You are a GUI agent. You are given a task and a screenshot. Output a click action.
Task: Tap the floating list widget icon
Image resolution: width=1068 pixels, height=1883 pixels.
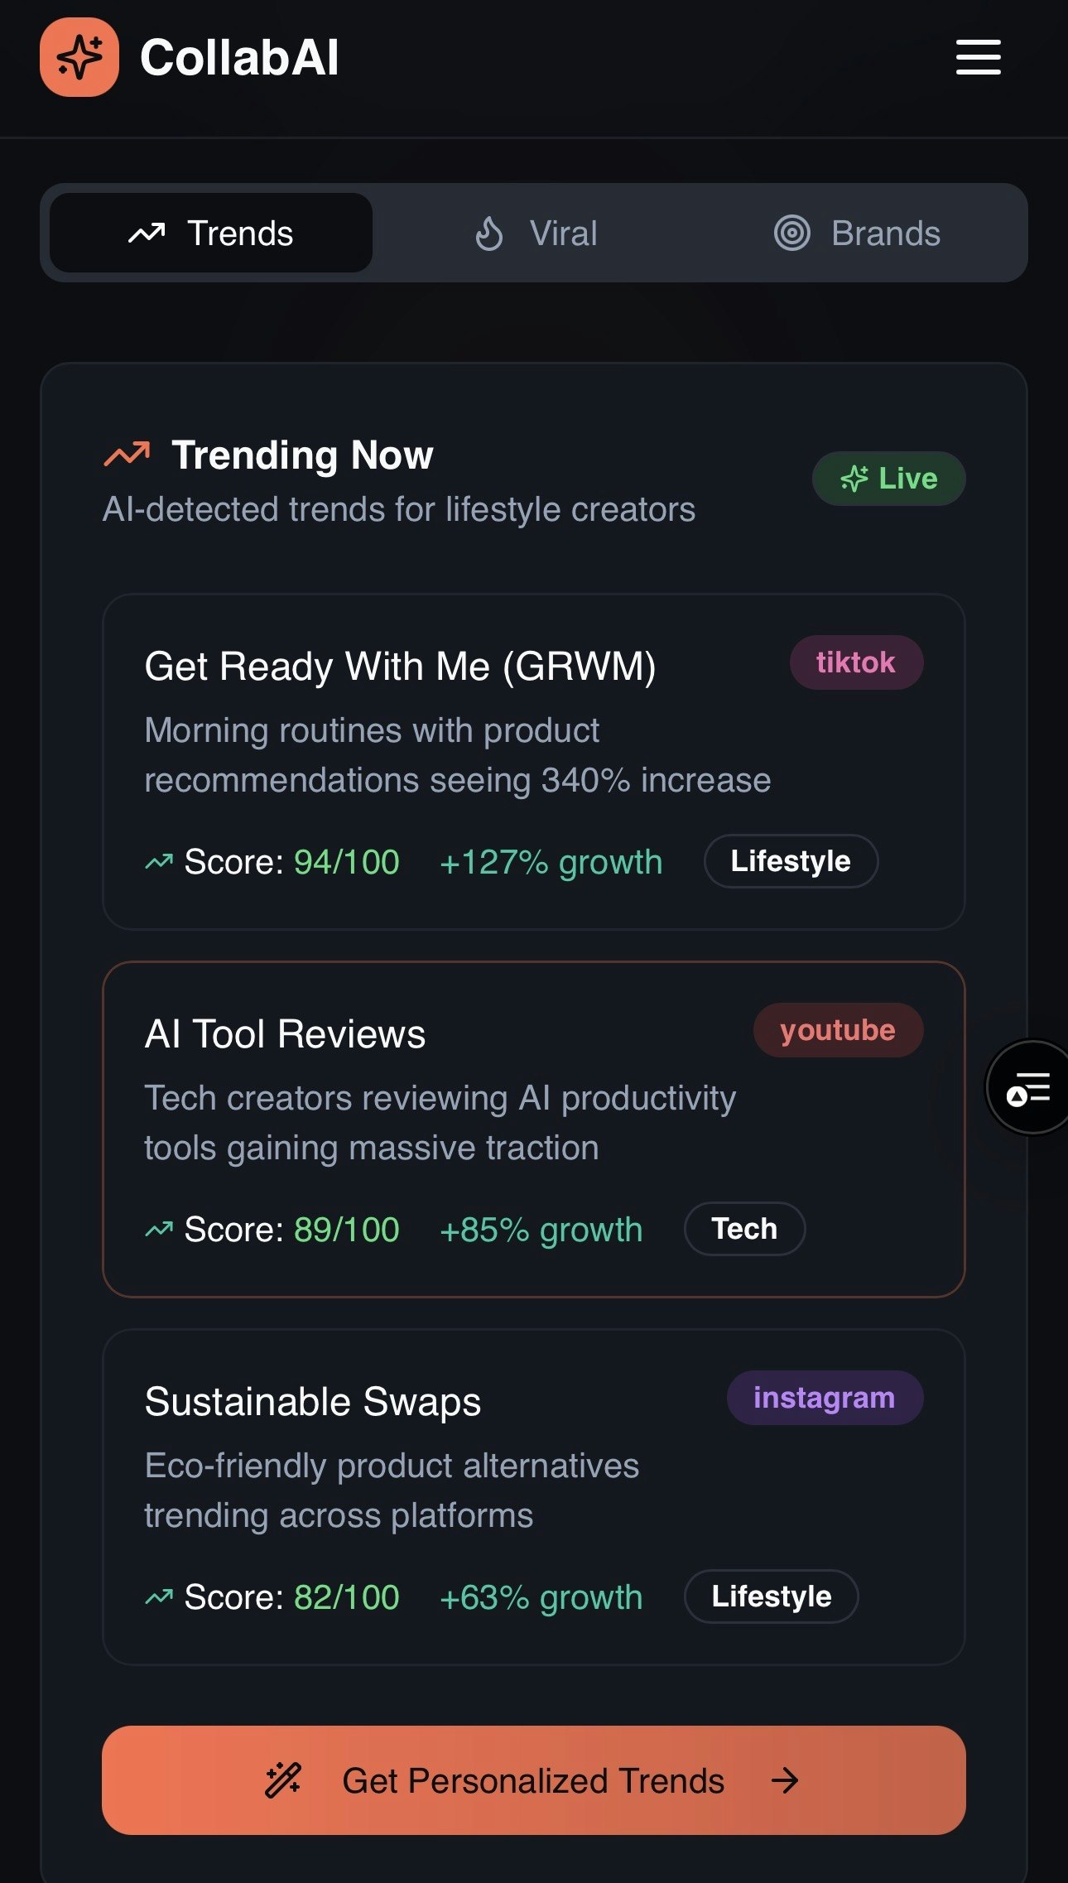(1028, 1087)
